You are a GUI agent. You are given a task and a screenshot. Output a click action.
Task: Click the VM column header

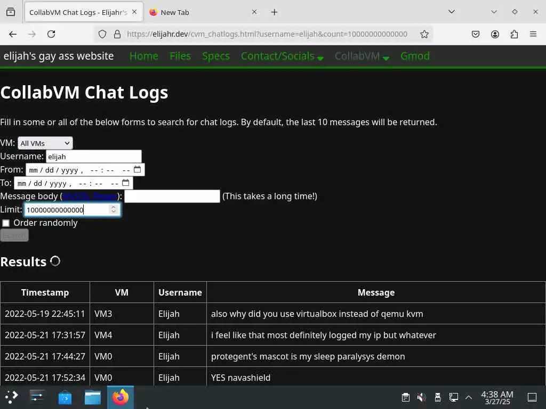[x=122, y=292]
